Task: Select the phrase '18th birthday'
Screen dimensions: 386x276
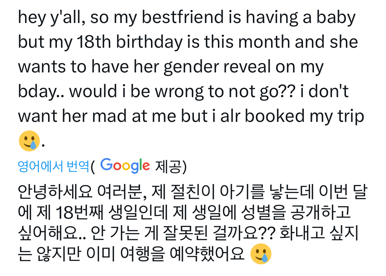Action: 129,42
